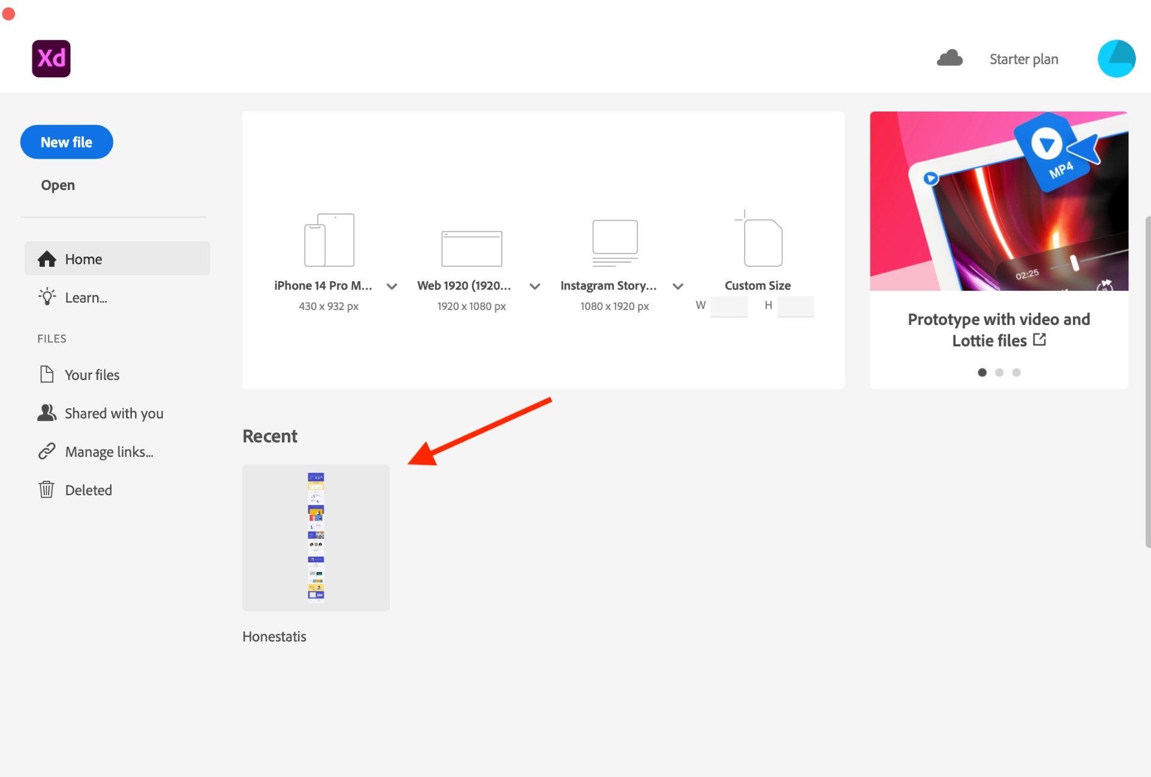Click Open in the sidebar
The width and height of the screenshot is (1151, 777).
click(58, 185)
